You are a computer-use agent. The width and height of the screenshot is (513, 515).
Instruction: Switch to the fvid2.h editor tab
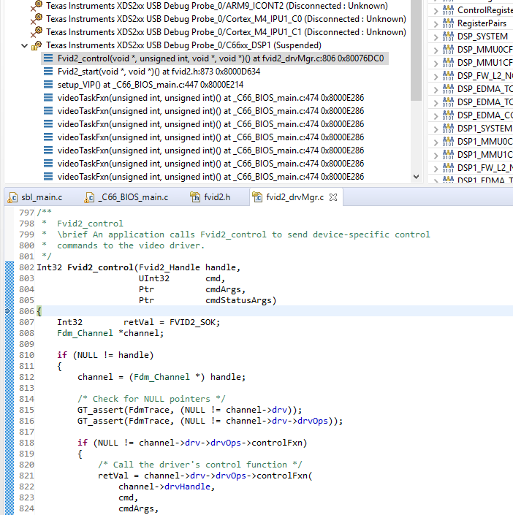pos(211,197)
